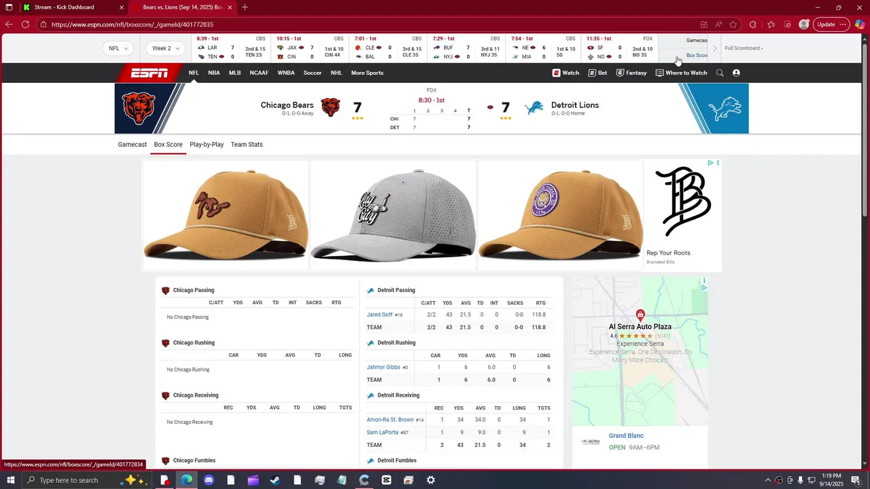The image size is (870, 489).
Task: Select NCAAF in ESPN navigation
Action: (259, 73)
